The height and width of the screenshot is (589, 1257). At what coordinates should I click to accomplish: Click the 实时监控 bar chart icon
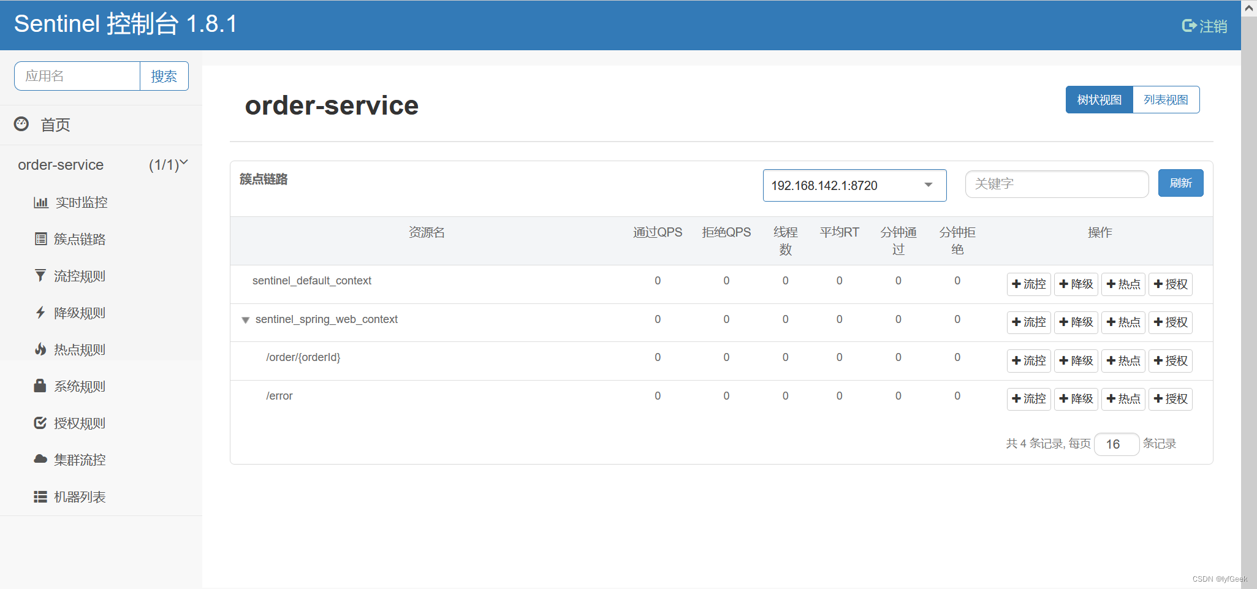(x=40, y=202)
